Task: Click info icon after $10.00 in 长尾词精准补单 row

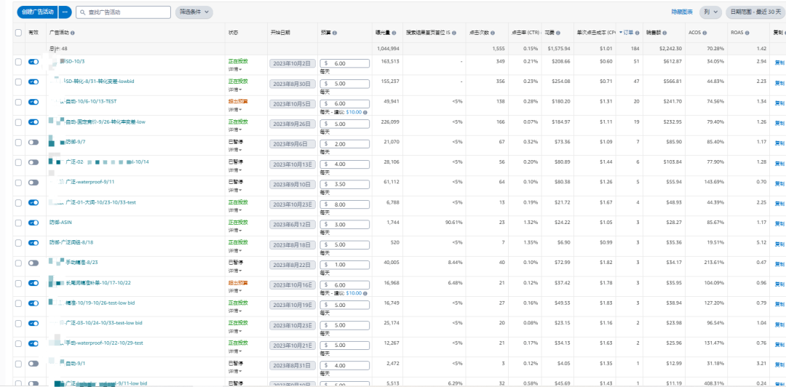Action: pos(365,292)
